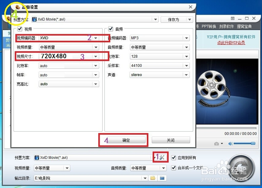Viewport: 262px width, 188px height.
Task: Confirm settings with 确定 button
Action: 126,140
